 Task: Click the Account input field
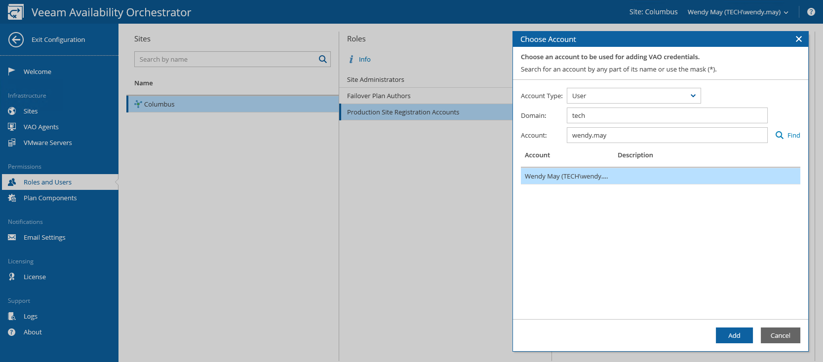(x=667, y=135)
